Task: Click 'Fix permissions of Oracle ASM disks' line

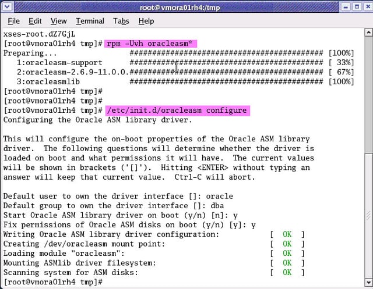Action: coord(129,225)
